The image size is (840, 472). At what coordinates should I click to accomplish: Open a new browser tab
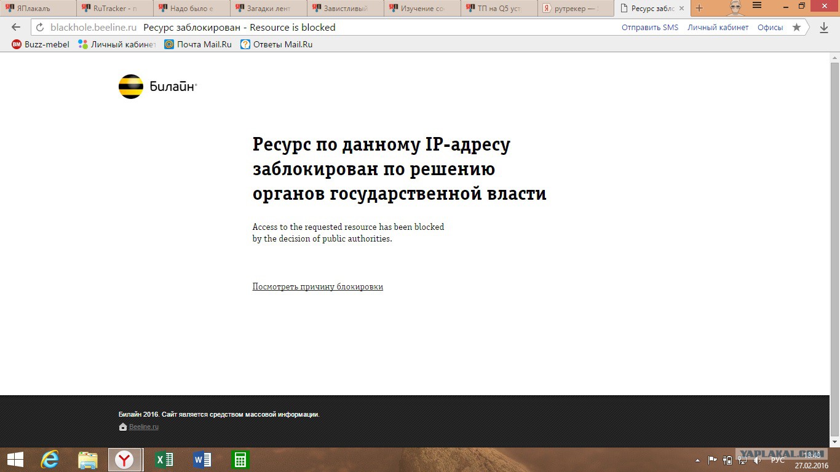pos(699,8)
